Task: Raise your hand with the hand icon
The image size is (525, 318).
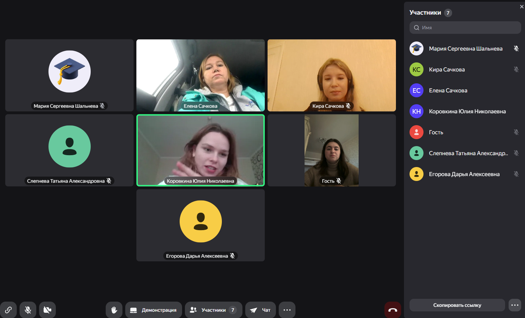Action: pyautogui.click(x=114, y=310)
